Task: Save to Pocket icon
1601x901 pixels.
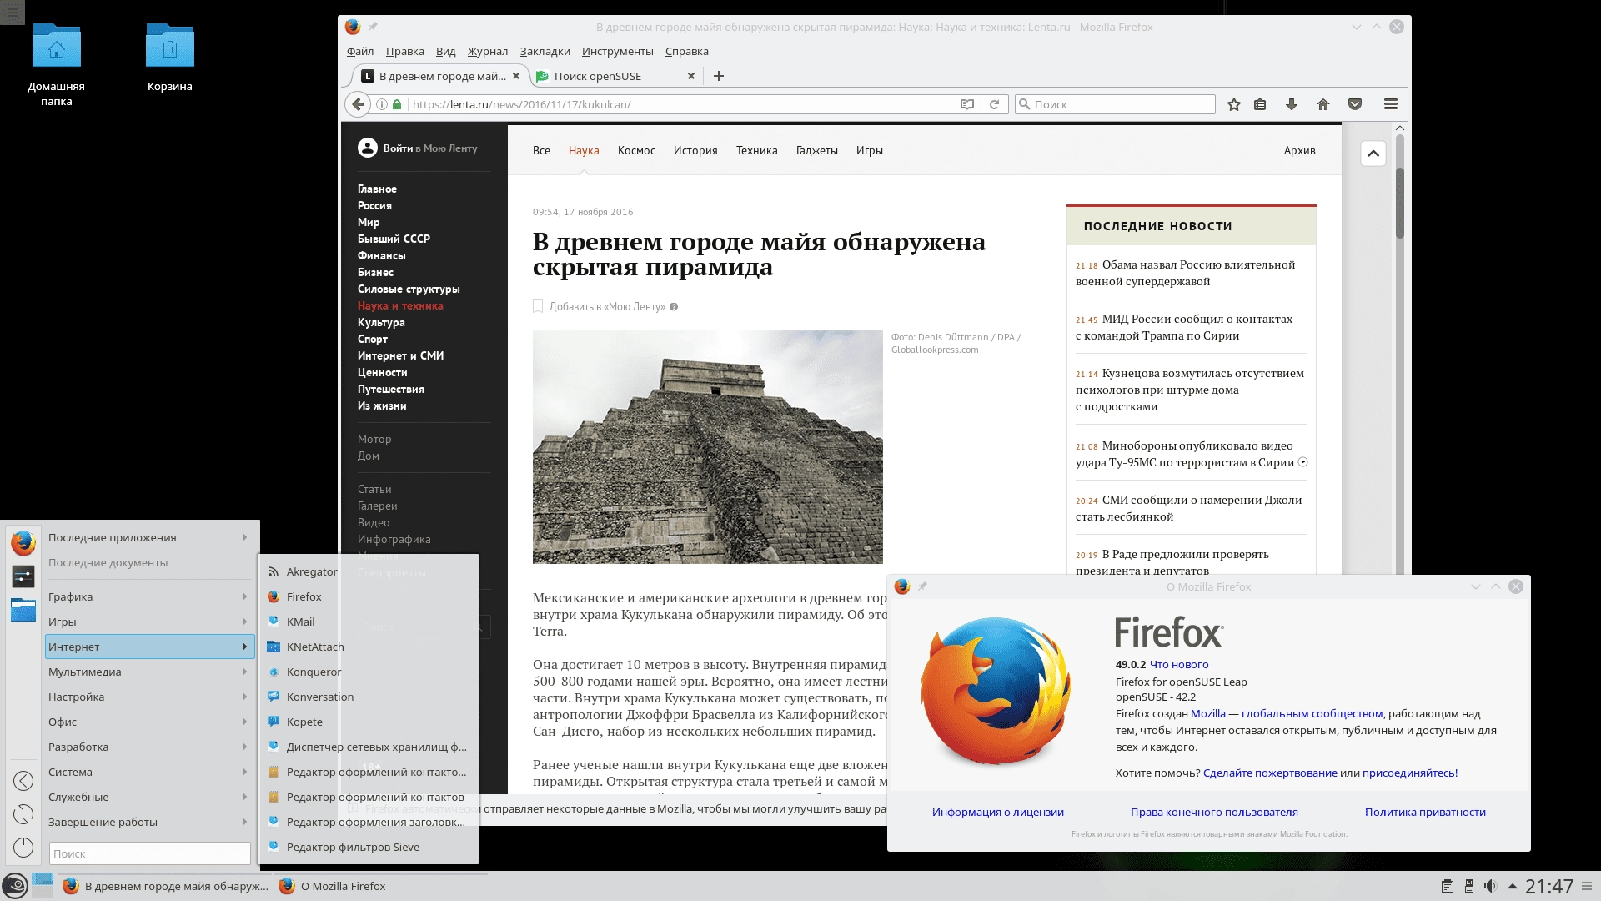Action: tap(1355, 104)
